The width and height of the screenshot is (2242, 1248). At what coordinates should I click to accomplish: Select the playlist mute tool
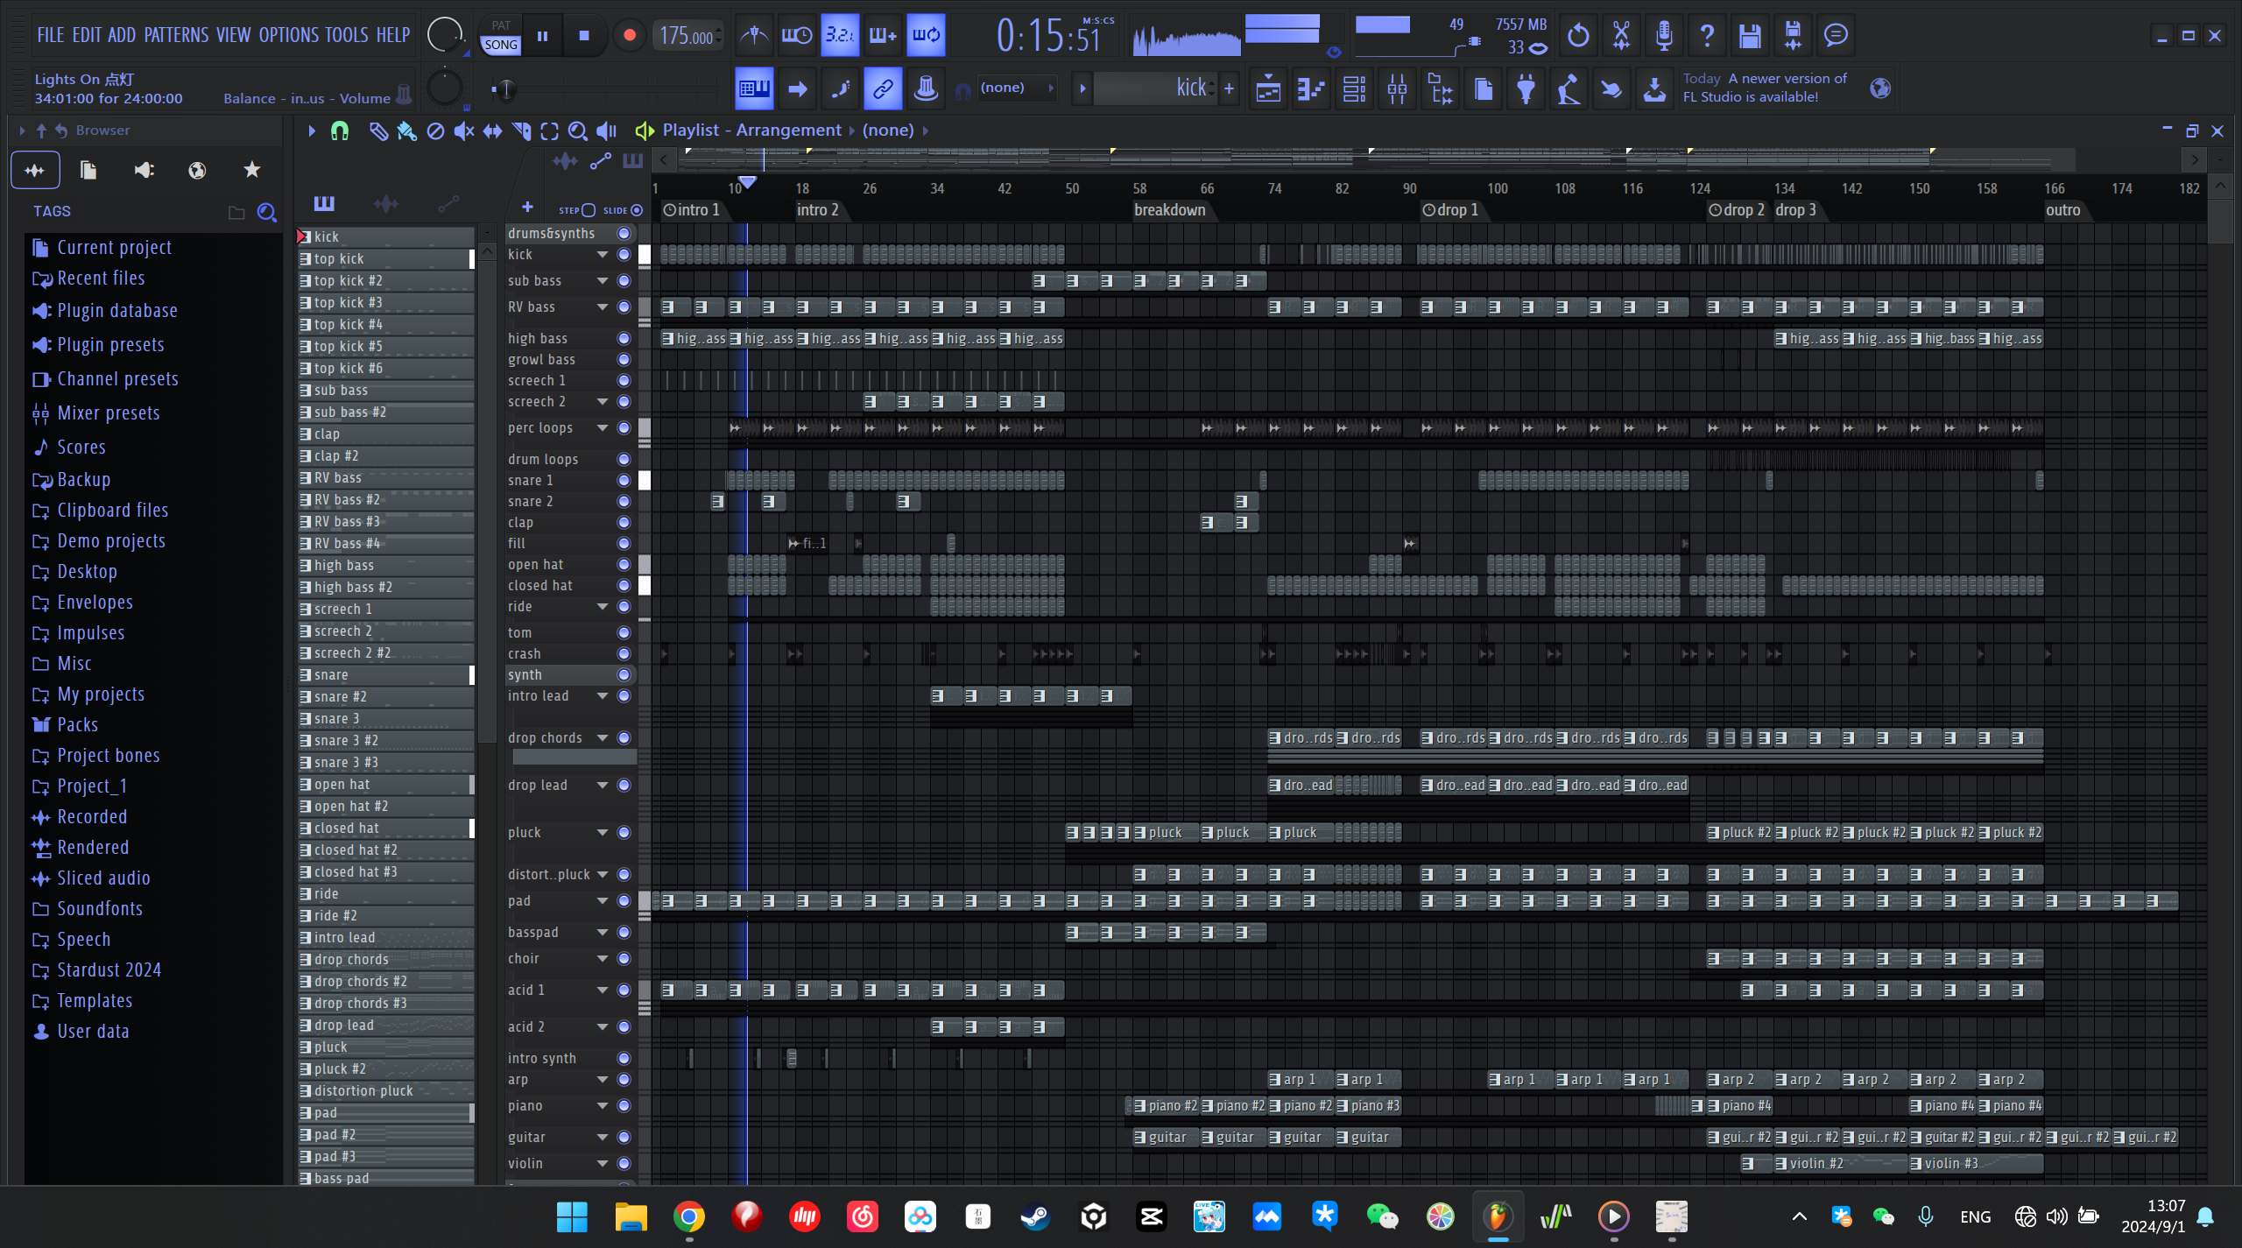tap(463, 131)
